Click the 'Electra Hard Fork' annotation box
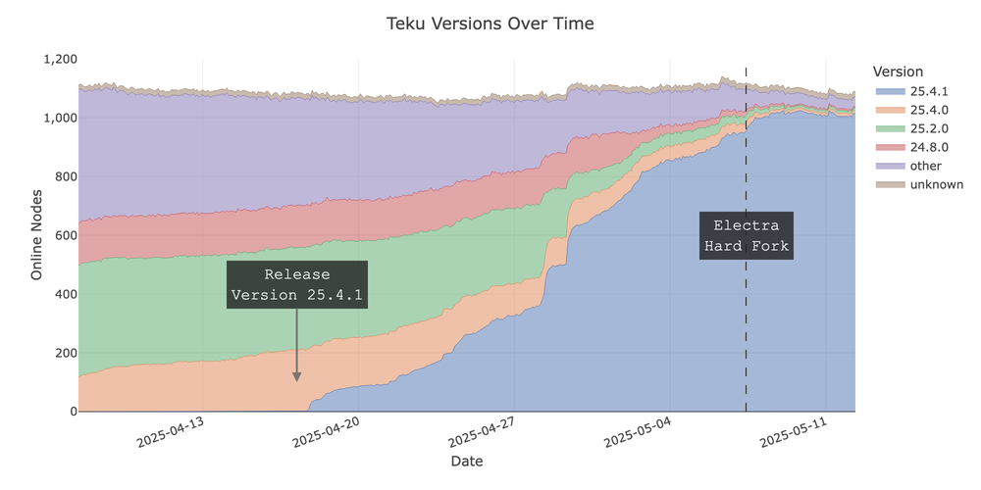 tap(747, 235)
